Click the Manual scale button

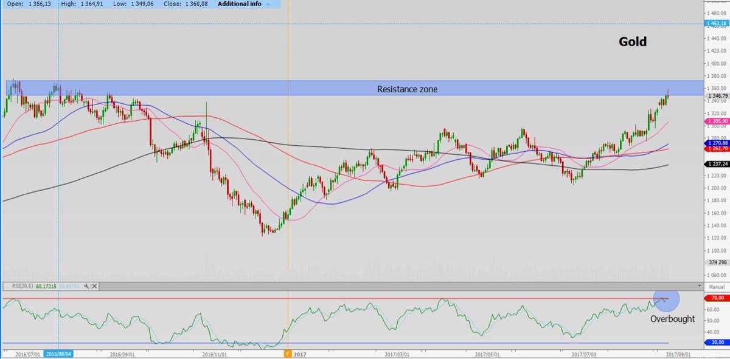coord(716,285)
